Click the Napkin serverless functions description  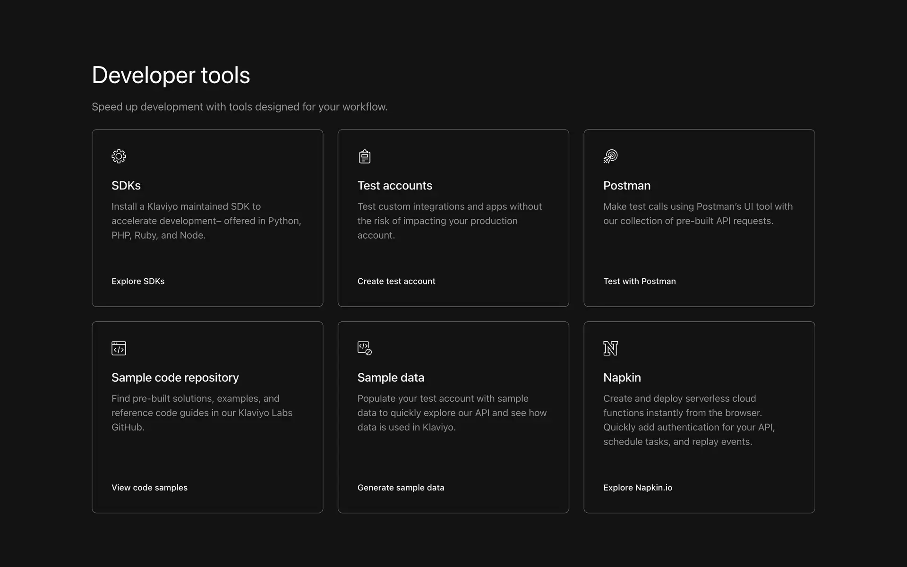[x=689, y=420]
